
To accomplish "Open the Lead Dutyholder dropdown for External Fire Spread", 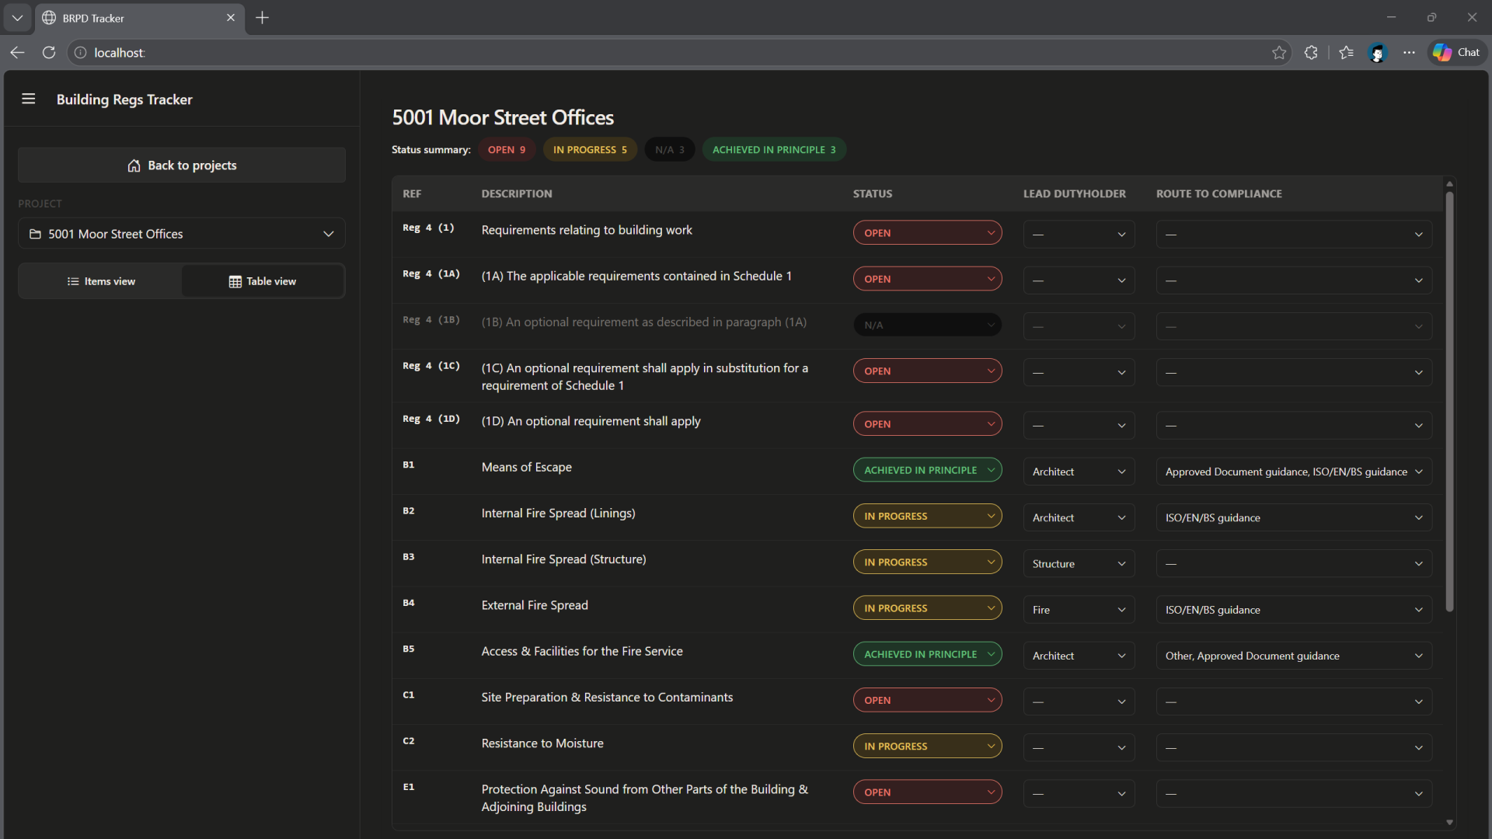I will pos(1079,610).
